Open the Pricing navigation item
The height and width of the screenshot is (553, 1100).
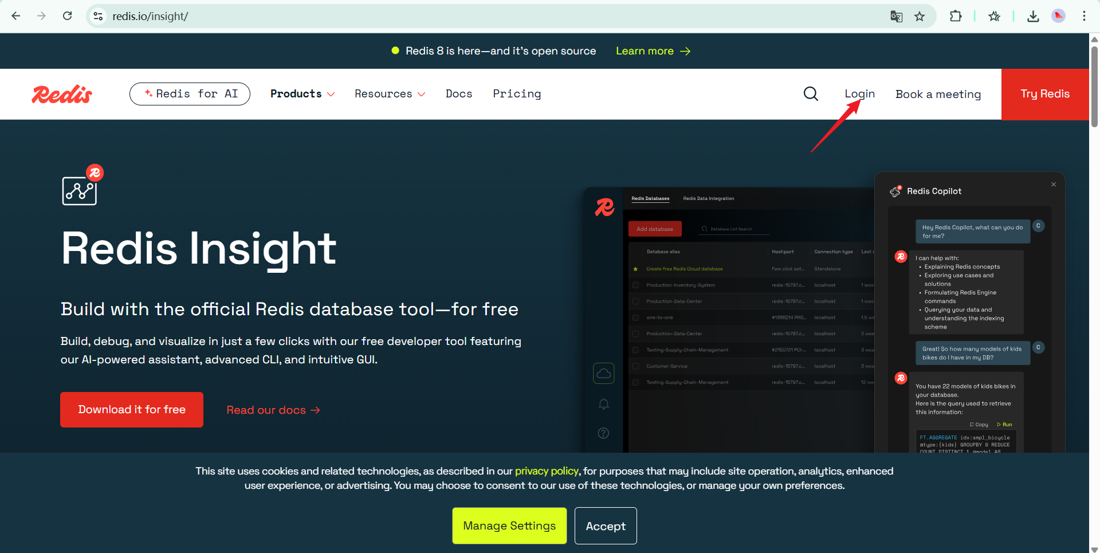click(517, 94)
